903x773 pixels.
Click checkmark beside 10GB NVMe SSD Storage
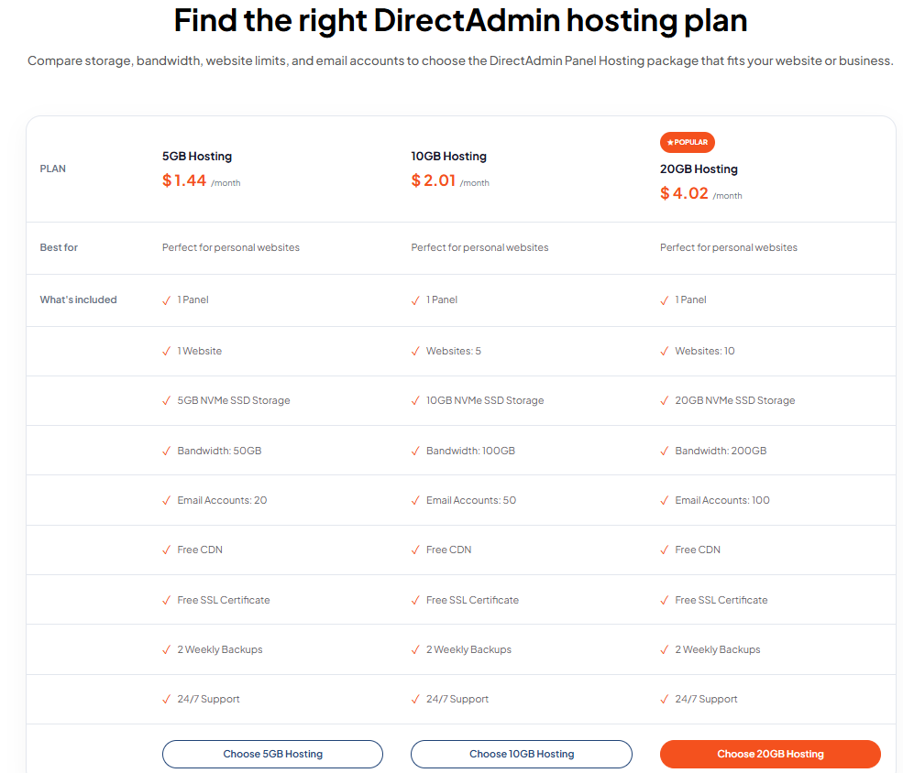(x=415, y=401)
